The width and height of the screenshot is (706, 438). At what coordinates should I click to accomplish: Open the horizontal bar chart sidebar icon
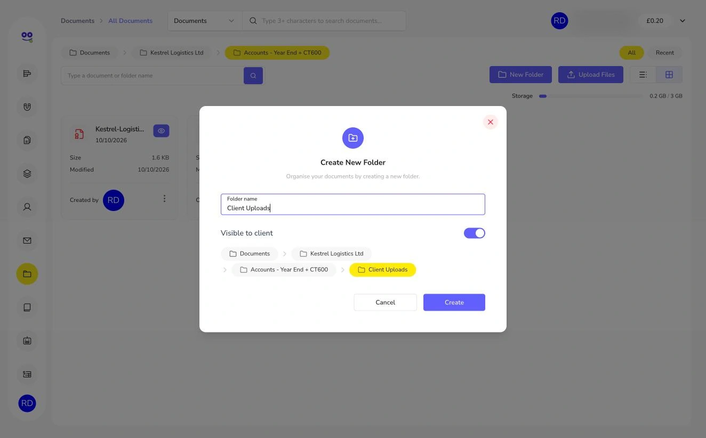click(27, 74)
